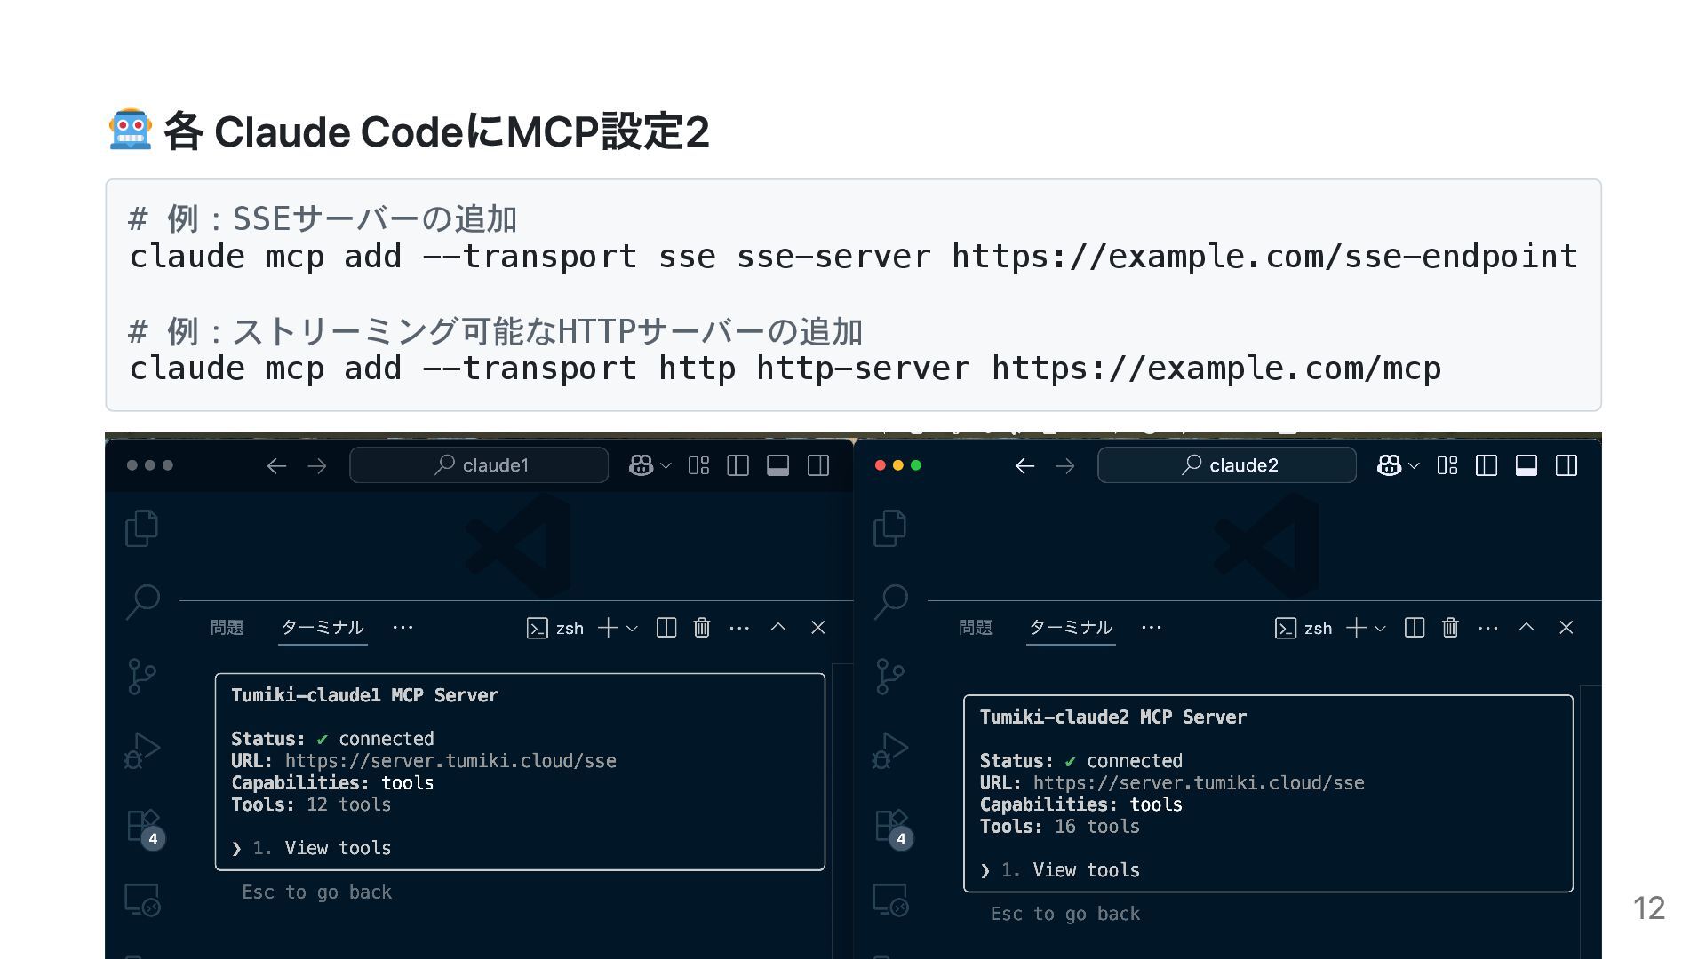1706x959 pixels.
Task: Toggle secondary sidebar in claude1 window
Action: (818, 465)
